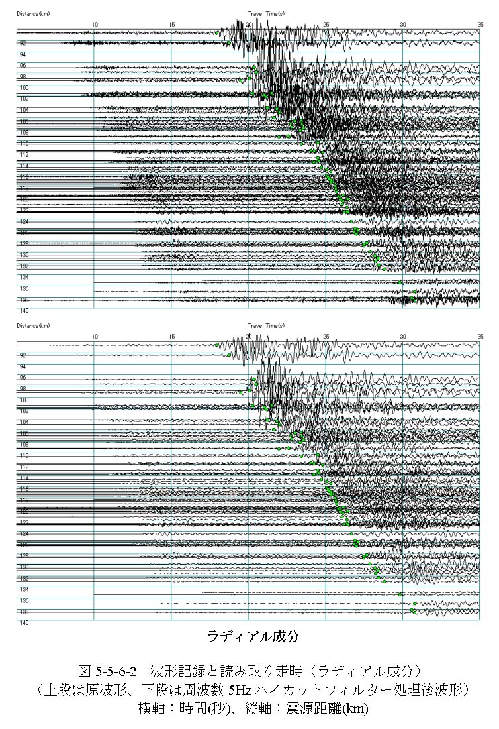Click the "Travel Time(s)" title of the lower plot
The height and width of the screenshot is (729, 499).
(266, 326)
